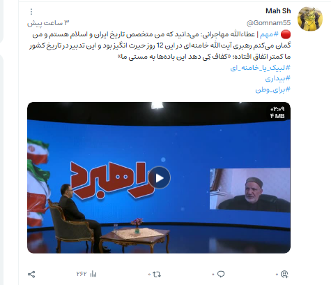The width and height of the screenshot is (331, 285).
Task: Click the share icon
Action: pos(31,274)
